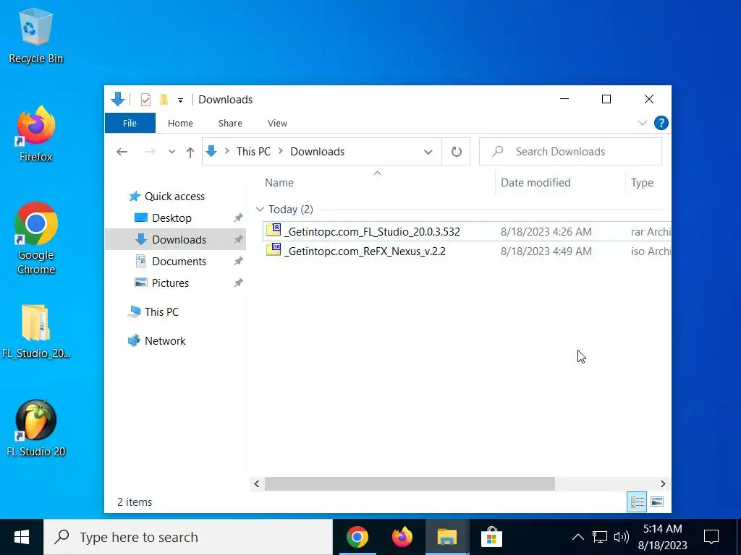Switch to Details view layout
Viewport: 741px width, 555px height.
637,502
